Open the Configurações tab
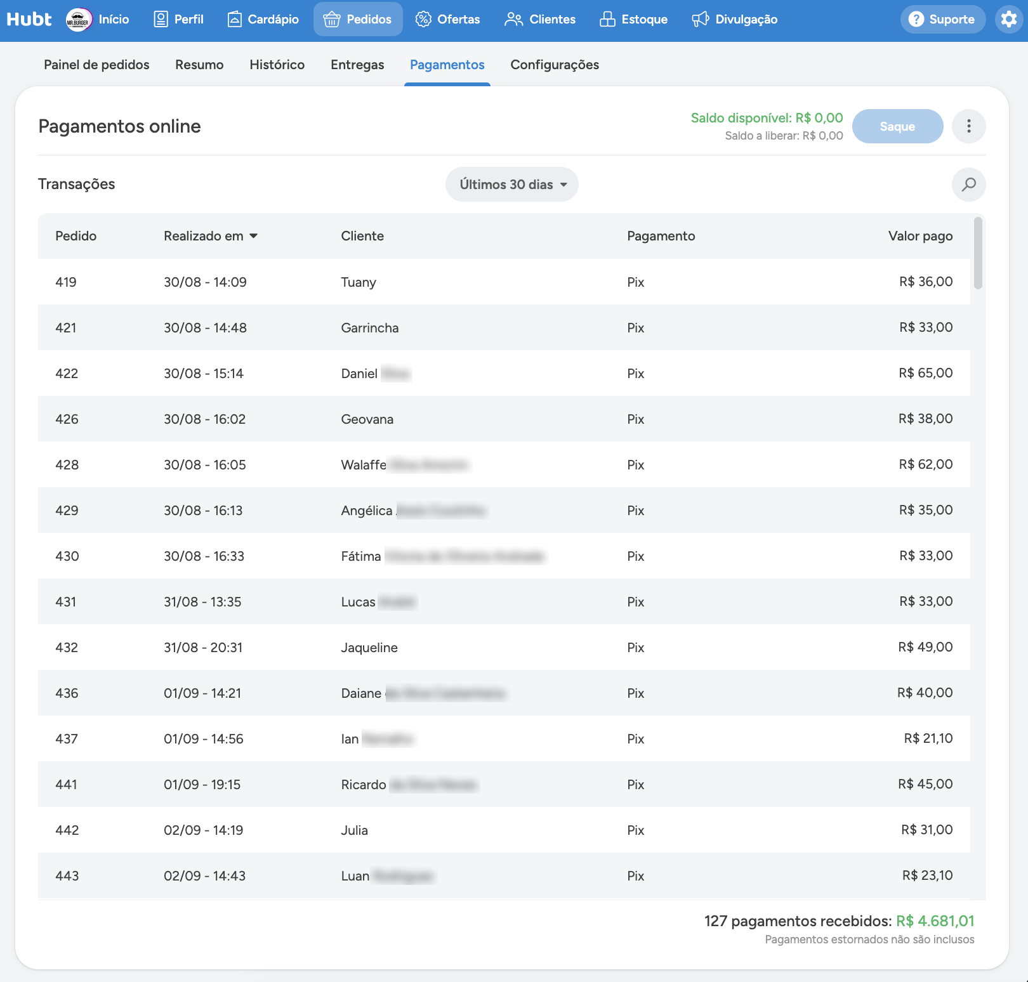The height and width of the screenshot is (982, 1028). (x=555, y=65)
